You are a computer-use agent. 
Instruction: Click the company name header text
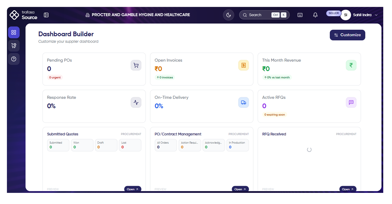[x=141, y=15]
